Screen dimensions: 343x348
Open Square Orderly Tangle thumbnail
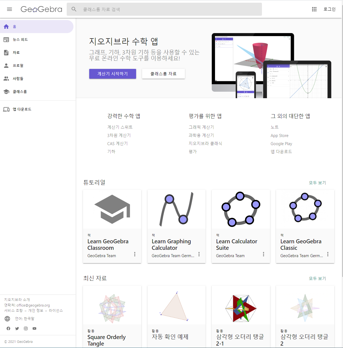[112, 305]
